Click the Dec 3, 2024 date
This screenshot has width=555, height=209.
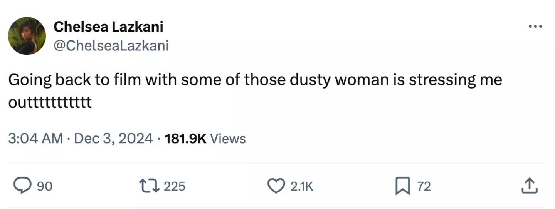point(113,138)
